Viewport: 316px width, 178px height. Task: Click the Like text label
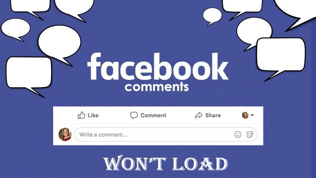(x=93, y=115)
